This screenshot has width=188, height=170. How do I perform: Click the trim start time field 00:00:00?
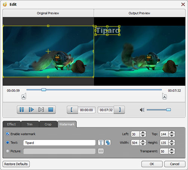click(86, 110)
